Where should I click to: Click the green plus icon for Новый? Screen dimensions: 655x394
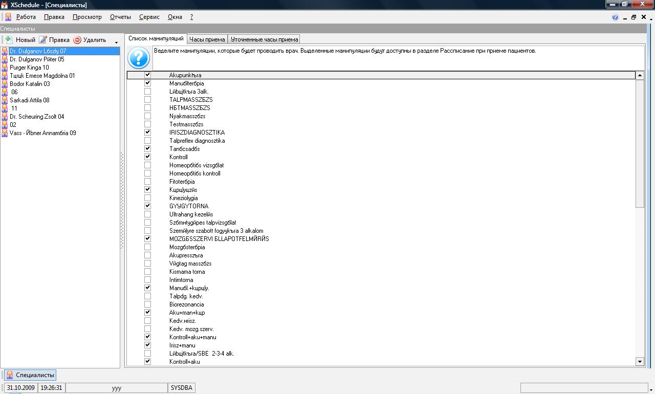8,40
